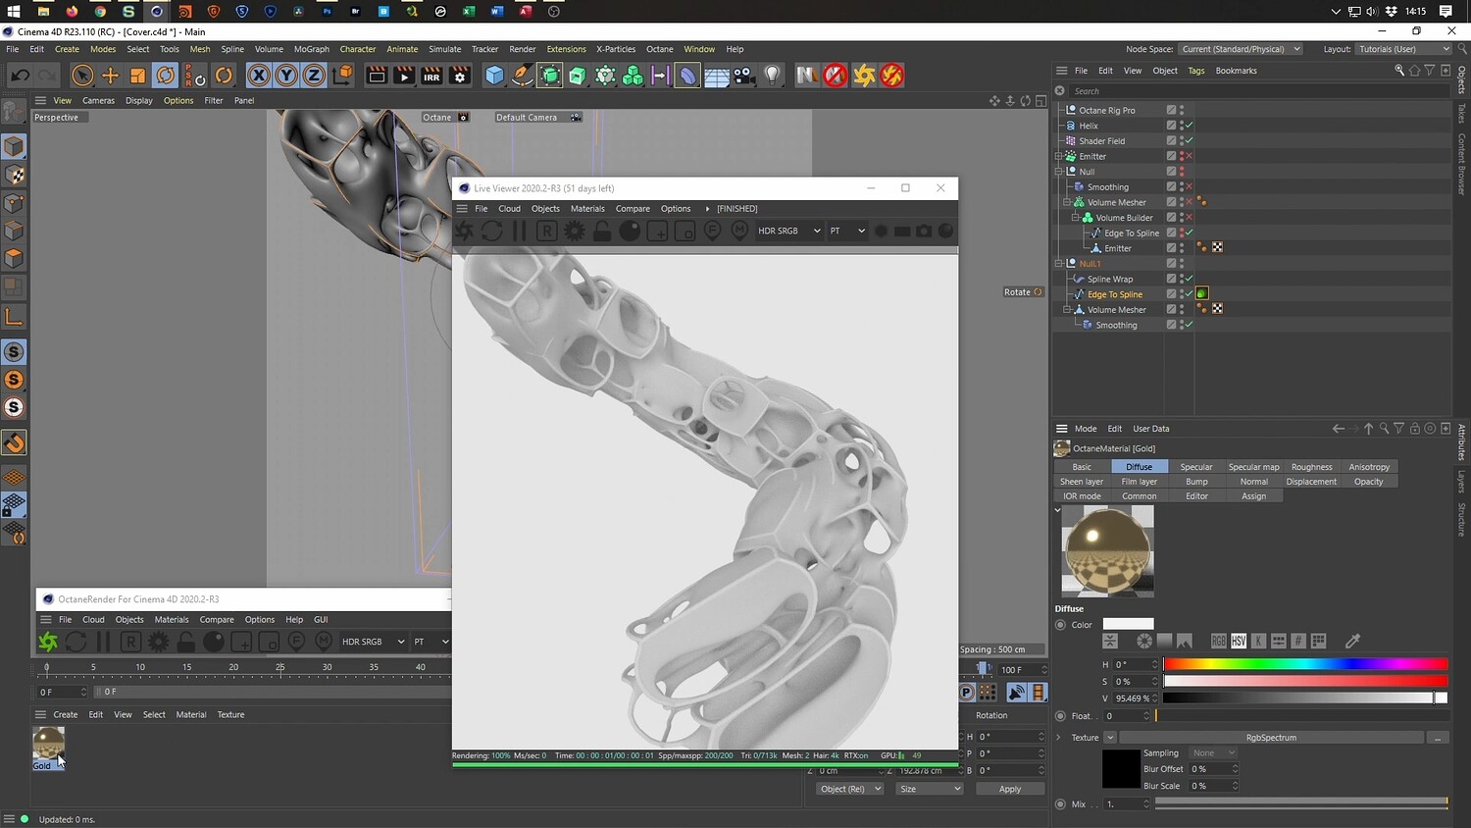Enable the Volume Builder object
The image size is (1471, 828).
point(1189,218)
